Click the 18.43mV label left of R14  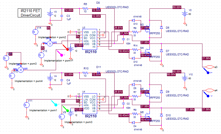(124, 51)
